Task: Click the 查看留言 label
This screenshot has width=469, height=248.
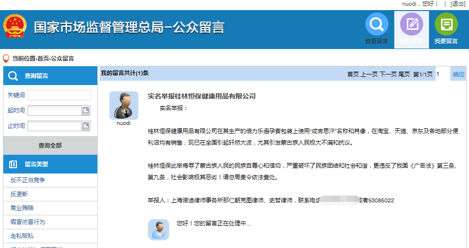Action: point(376,41)
